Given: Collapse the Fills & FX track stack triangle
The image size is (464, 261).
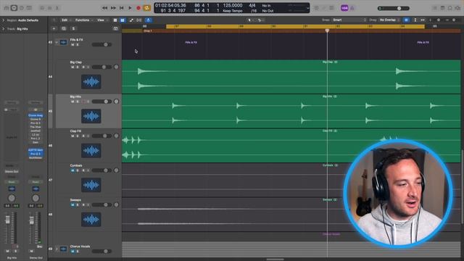Looking at the screenshot, I should coord(57,42).
